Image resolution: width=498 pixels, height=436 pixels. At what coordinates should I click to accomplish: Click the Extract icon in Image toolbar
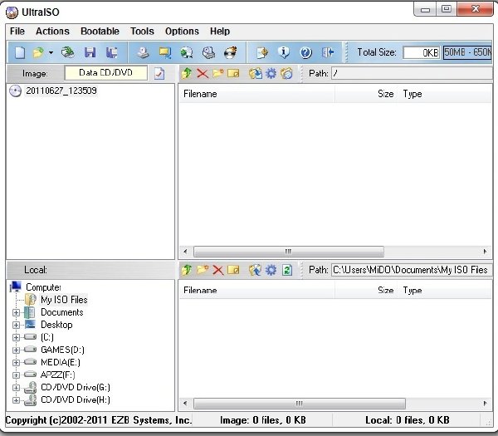pyautogui.click(x=256, y=74)
